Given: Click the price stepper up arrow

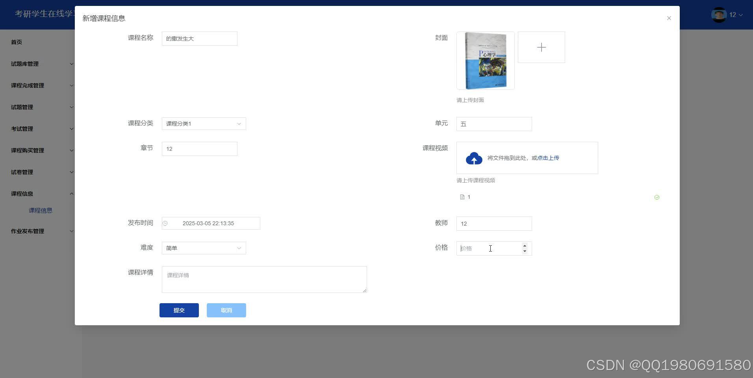Looking at the screenshot, I should click(525, 246).
